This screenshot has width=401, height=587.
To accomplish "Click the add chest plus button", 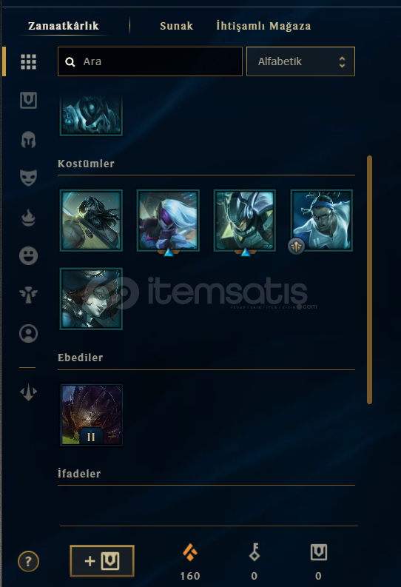I will (102, 561).
